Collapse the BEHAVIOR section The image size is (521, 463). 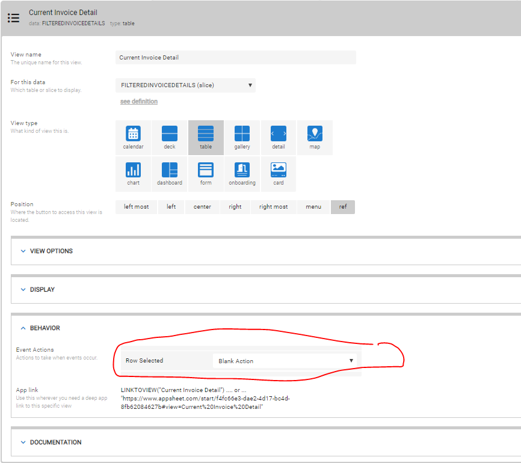coord(45,328)
